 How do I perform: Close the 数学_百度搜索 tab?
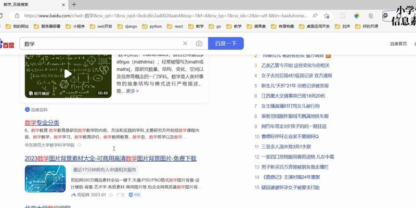[x=63, y=5]
